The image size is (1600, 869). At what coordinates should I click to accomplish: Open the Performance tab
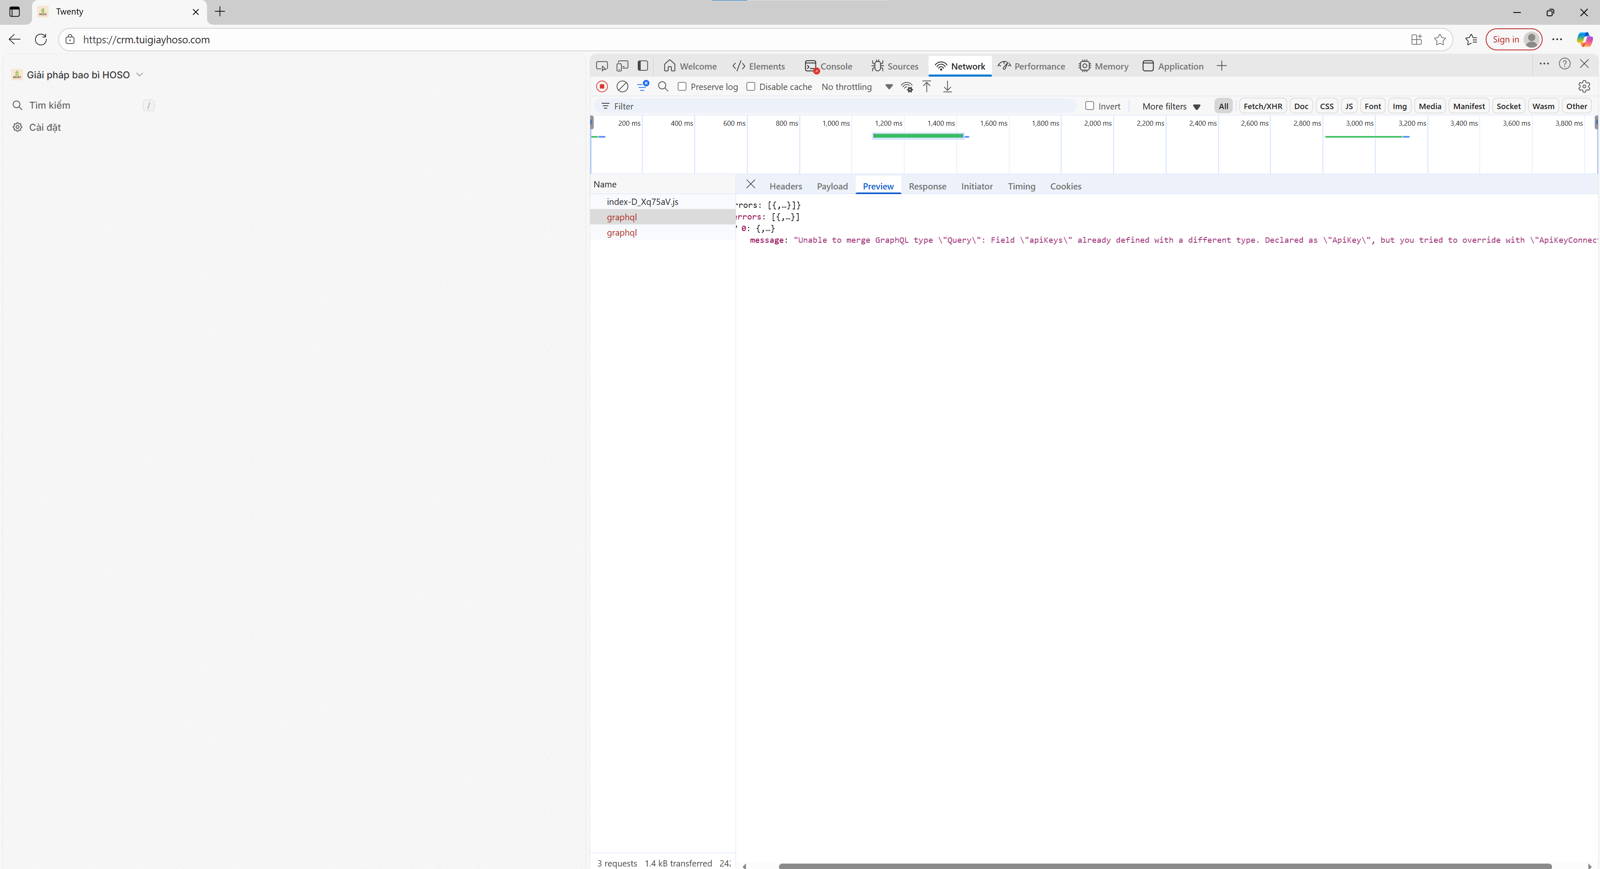(x=1031, y=66)
